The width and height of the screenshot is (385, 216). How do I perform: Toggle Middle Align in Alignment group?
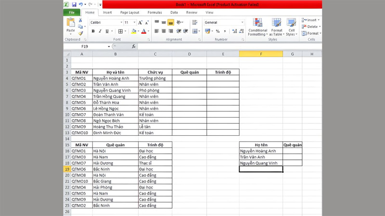point(164,22)
